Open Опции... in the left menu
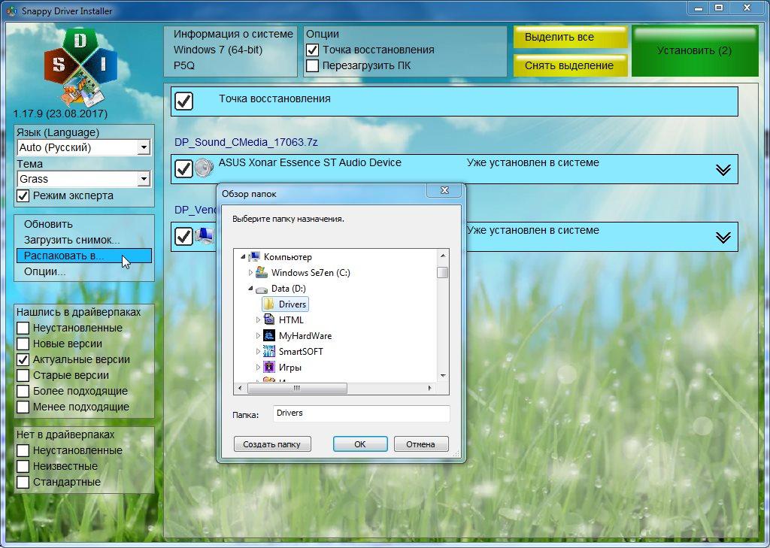Screen dimensions: 770x548 tap(44, 271)
